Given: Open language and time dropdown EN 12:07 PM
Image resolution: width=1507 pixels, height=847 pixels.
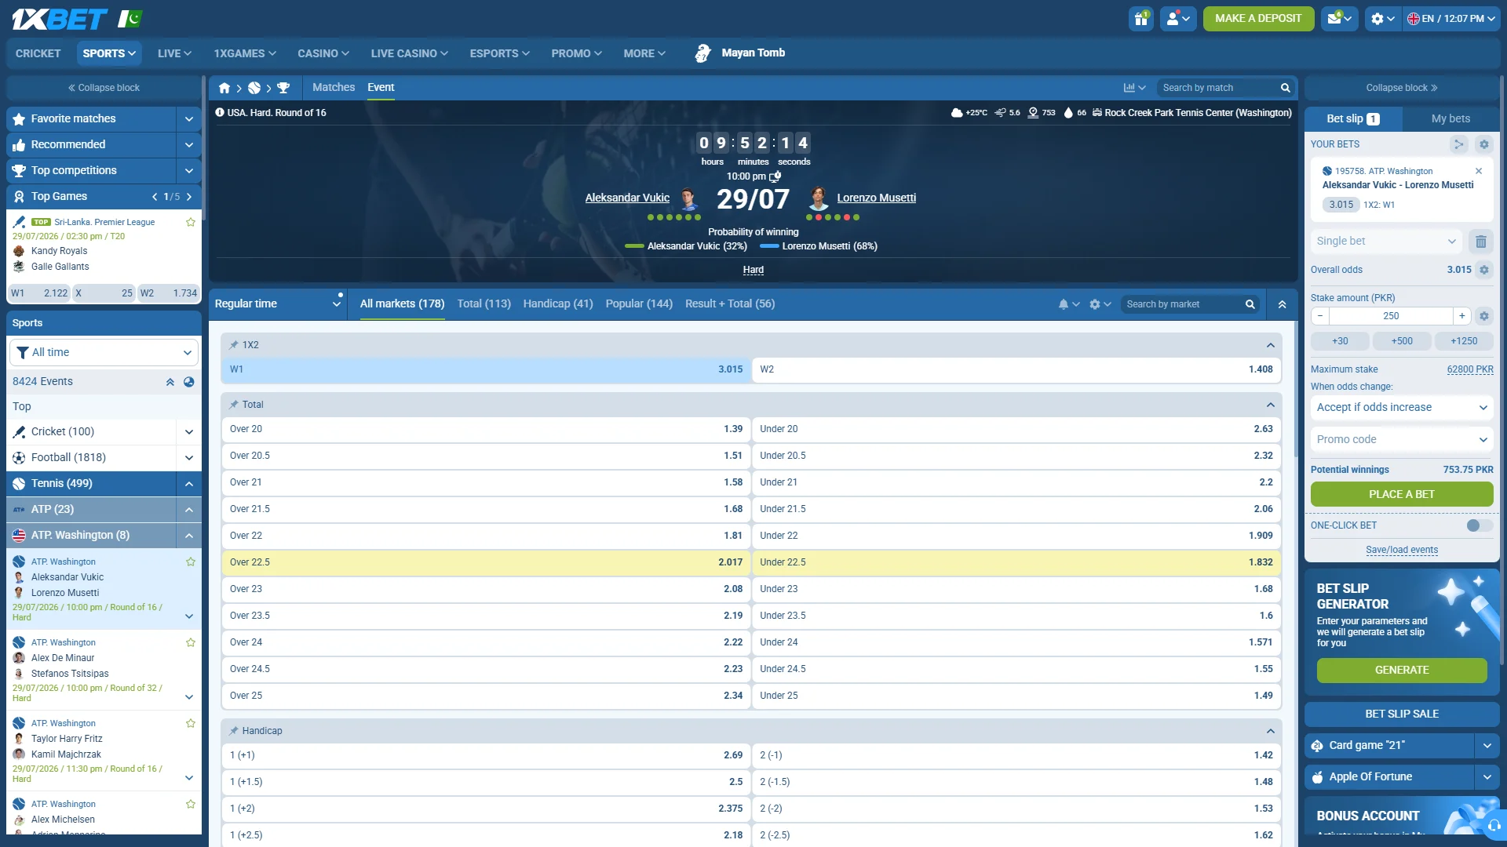Looking at the screenshot, I should tap(1450, 18).
